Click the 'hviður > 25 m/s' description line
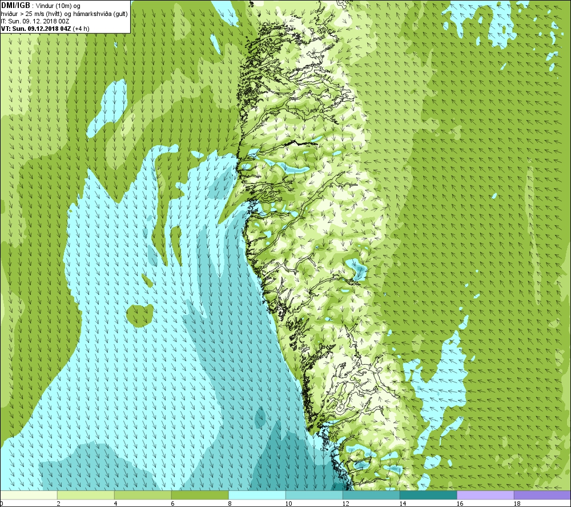 click(64, 14)
